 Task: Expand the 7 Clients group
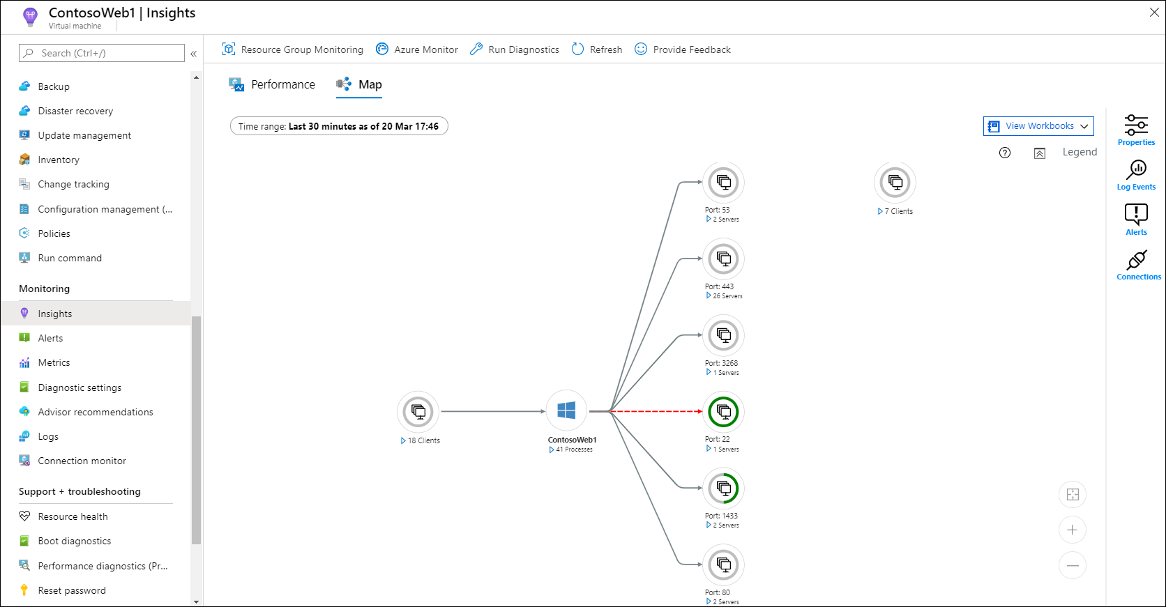pyautogui.click(x=880, y=212)
